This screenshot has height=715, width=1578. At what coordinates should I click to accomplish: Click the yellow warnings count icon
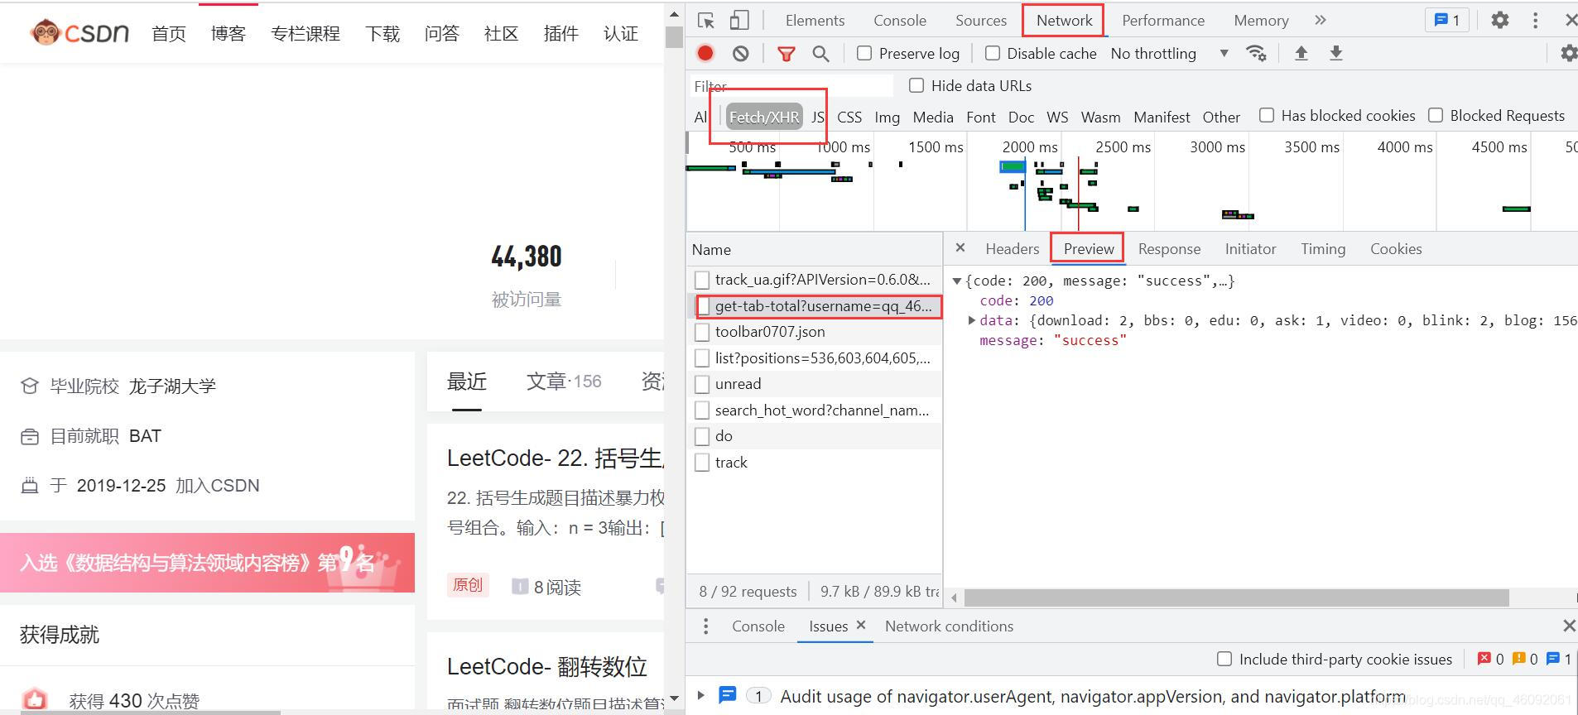pos(1518,659)
